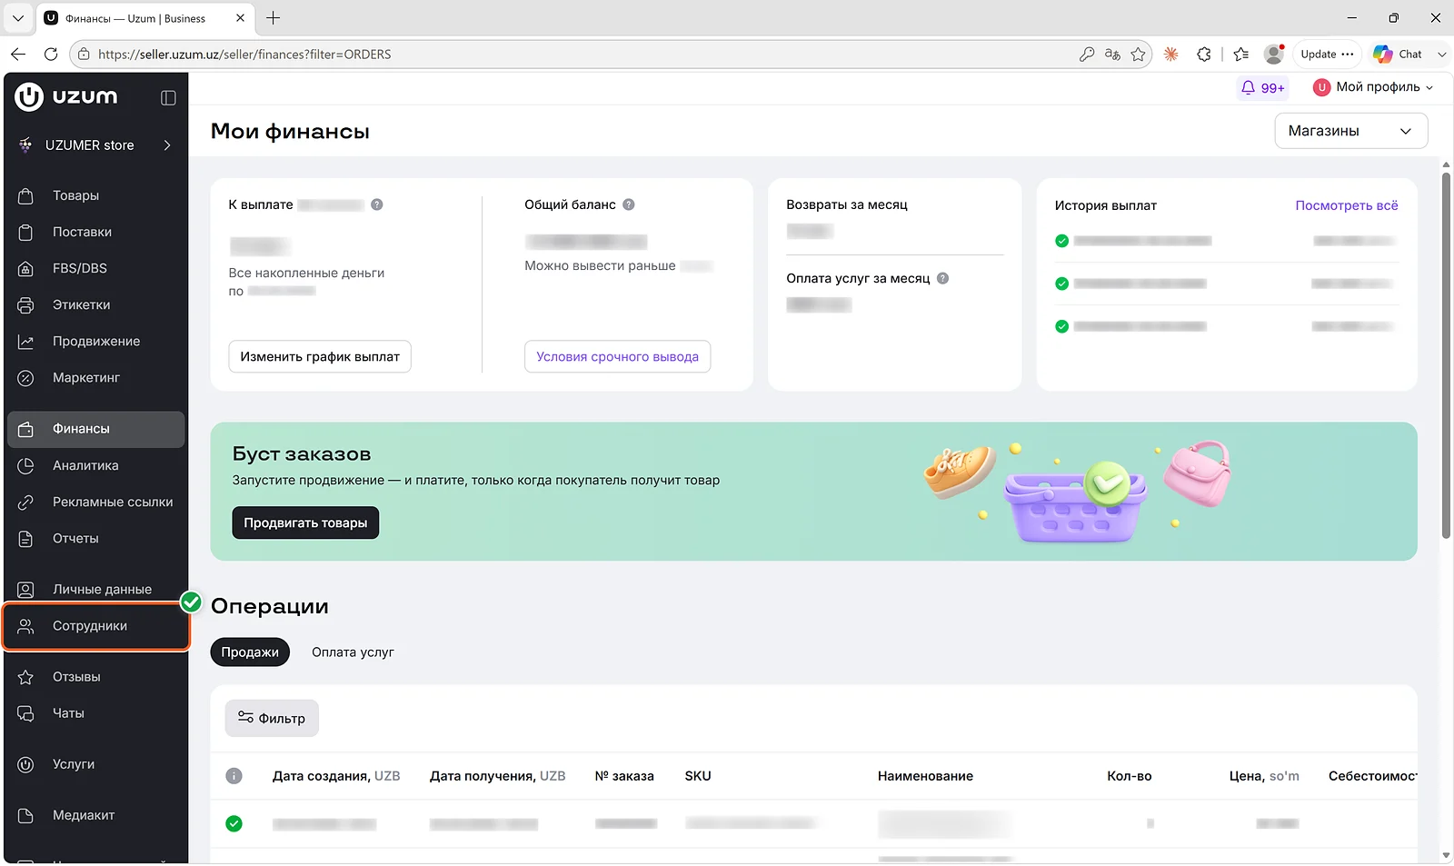This screenshot has height=866, width=1454.
Task: Go to FBS/DBS in sidebar
Action: 95,268
